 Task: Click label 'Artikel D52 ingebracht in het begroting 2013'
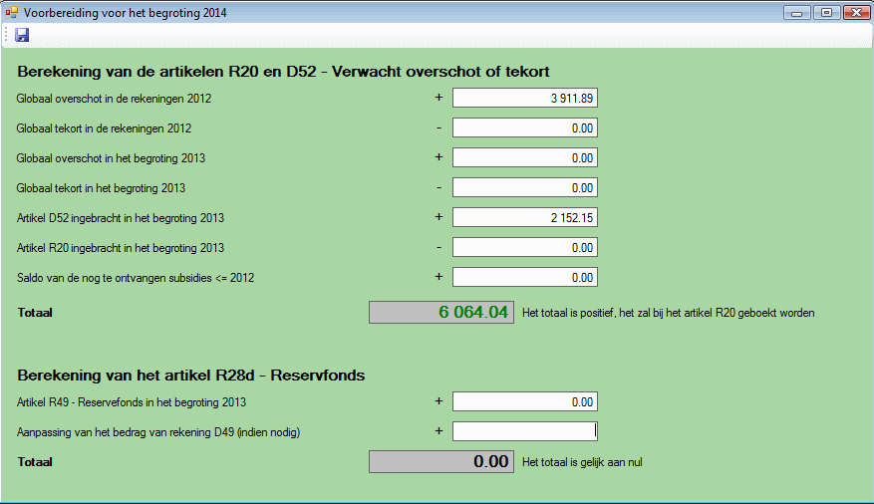click(121, 218)
